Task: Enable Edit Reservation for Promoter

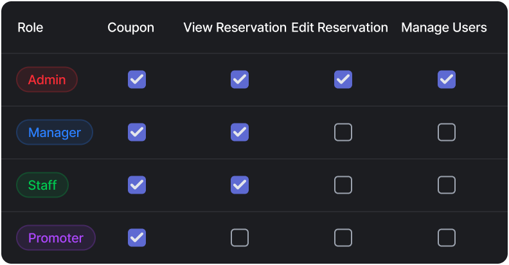Action: click(x=343, y=238)
